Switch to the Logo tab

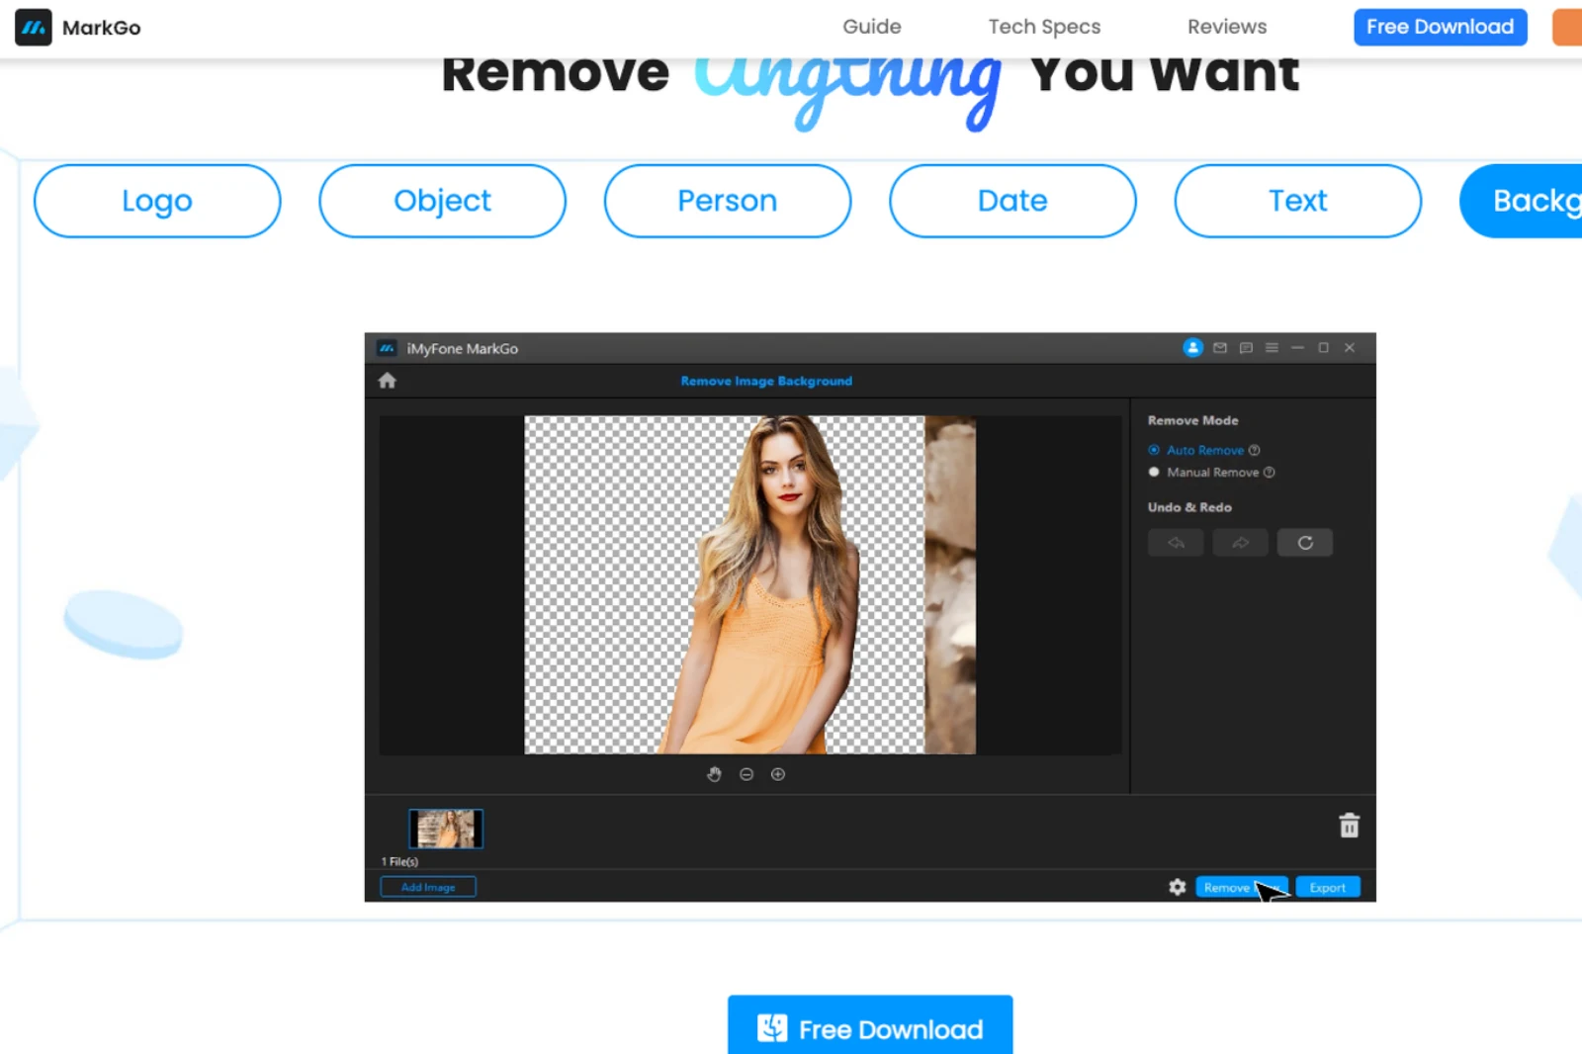point(157,201)
